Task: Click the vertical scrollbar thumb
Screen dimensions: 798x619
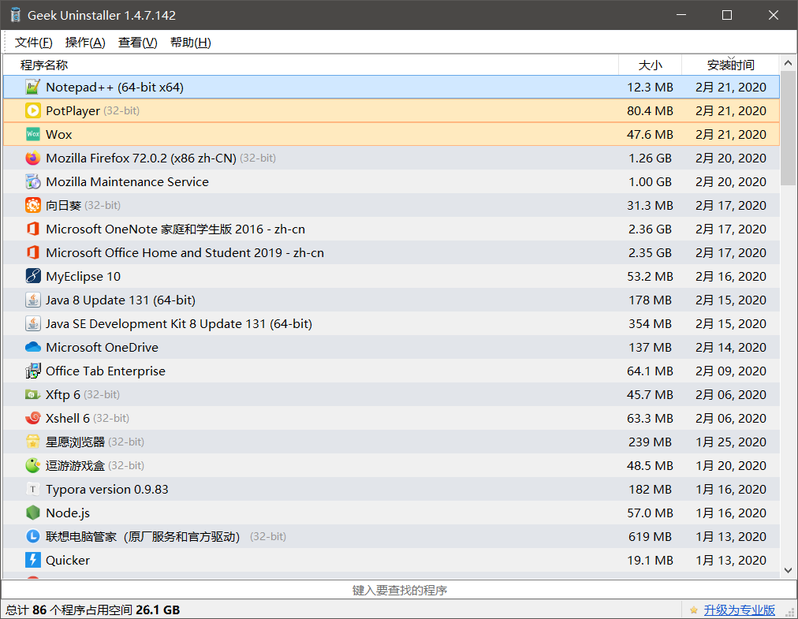Action: 788,129
